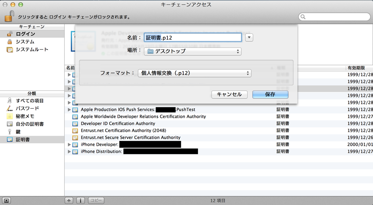Click the システム keychain locked padlock icon
Viewport: 373px width, 205px height.
10,42
